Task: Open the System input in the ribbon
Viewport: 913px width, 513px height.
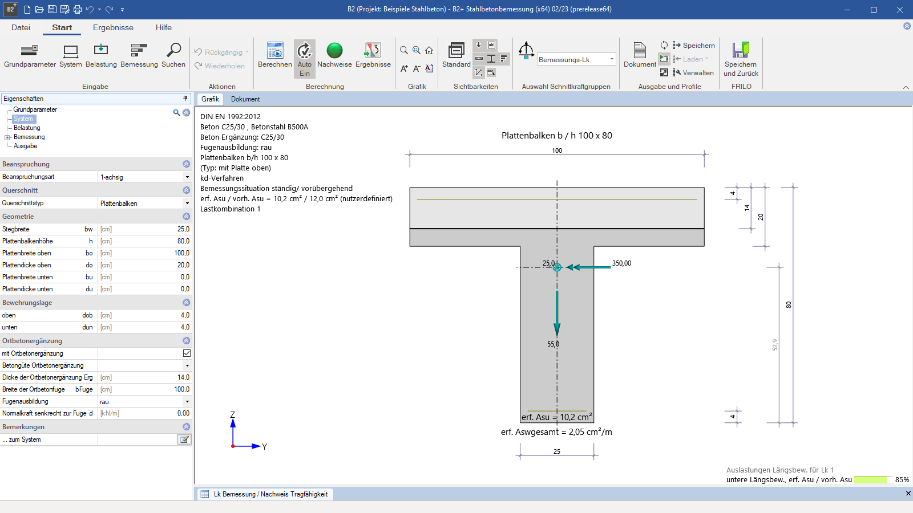Action: pos(71,56)
